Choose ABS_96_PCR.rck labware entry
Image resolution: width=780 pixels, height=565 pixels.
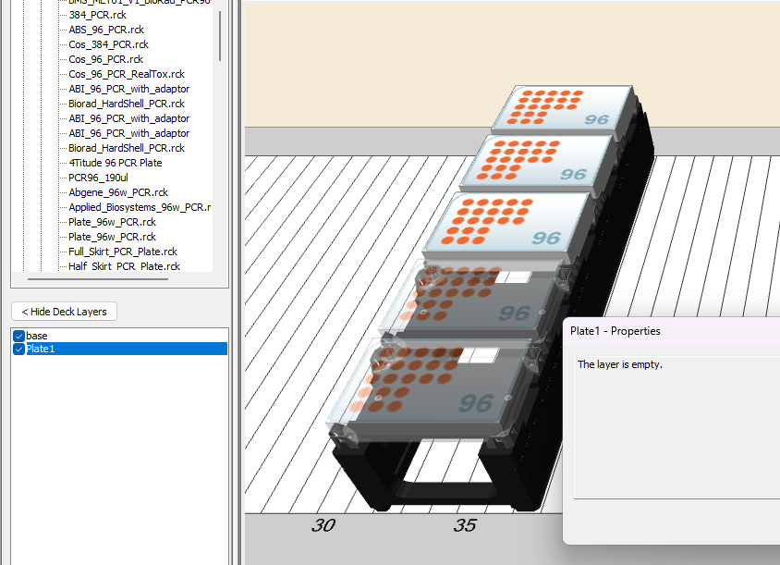click(x=105, y=30)
